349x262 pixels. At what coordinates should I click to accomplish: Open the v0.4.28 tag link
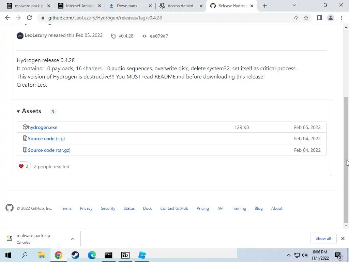[122, 36]
